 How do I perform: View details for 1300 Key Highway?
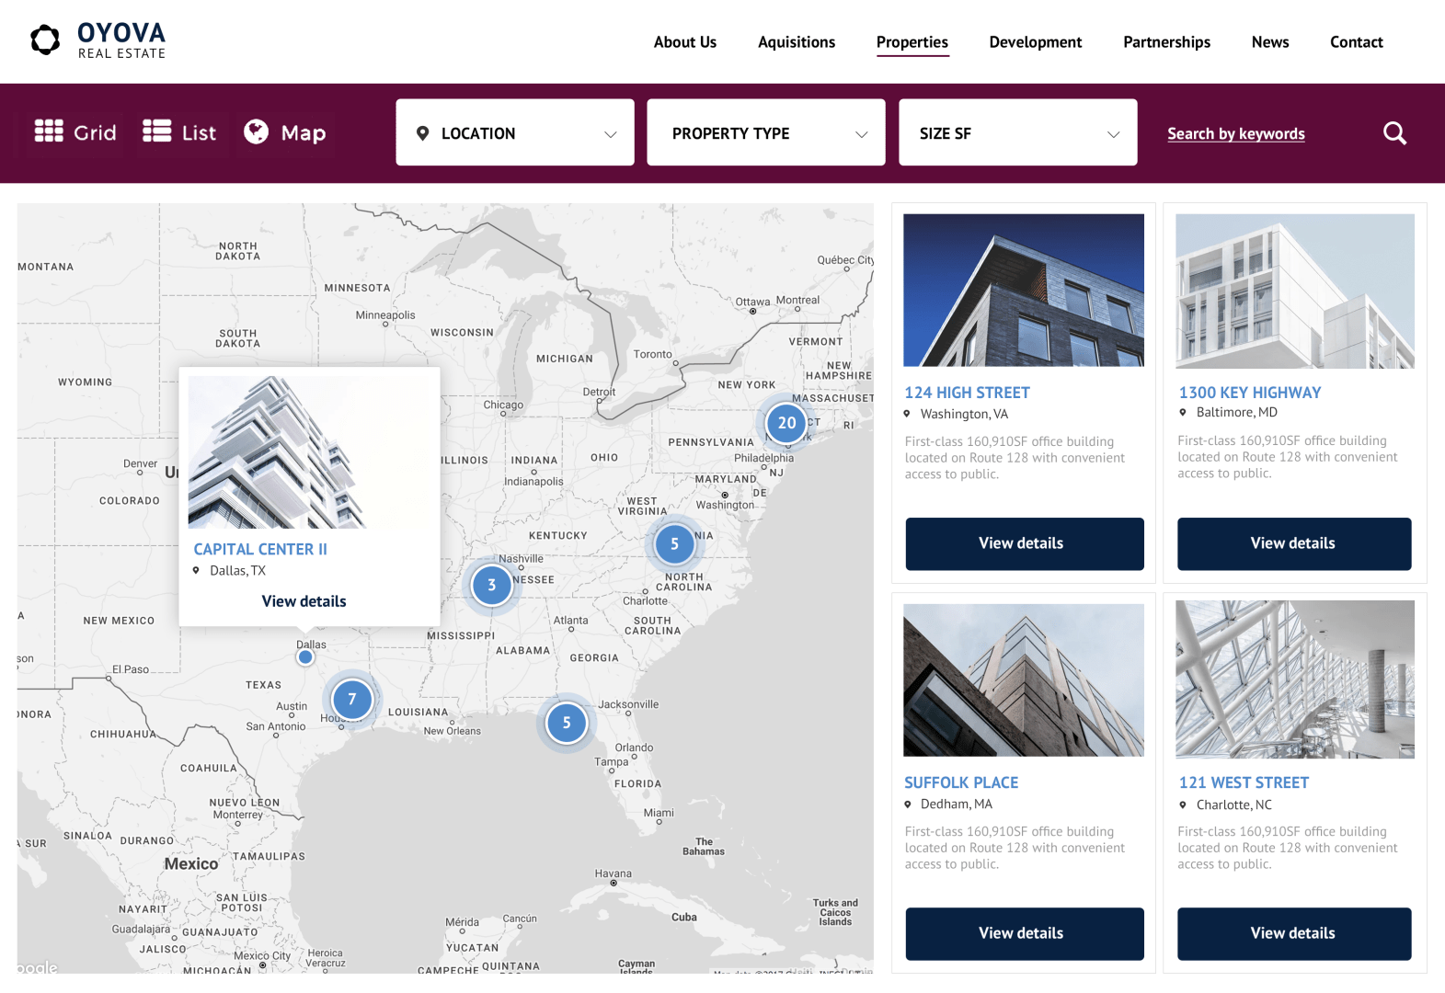click(x=1294, y=543)
